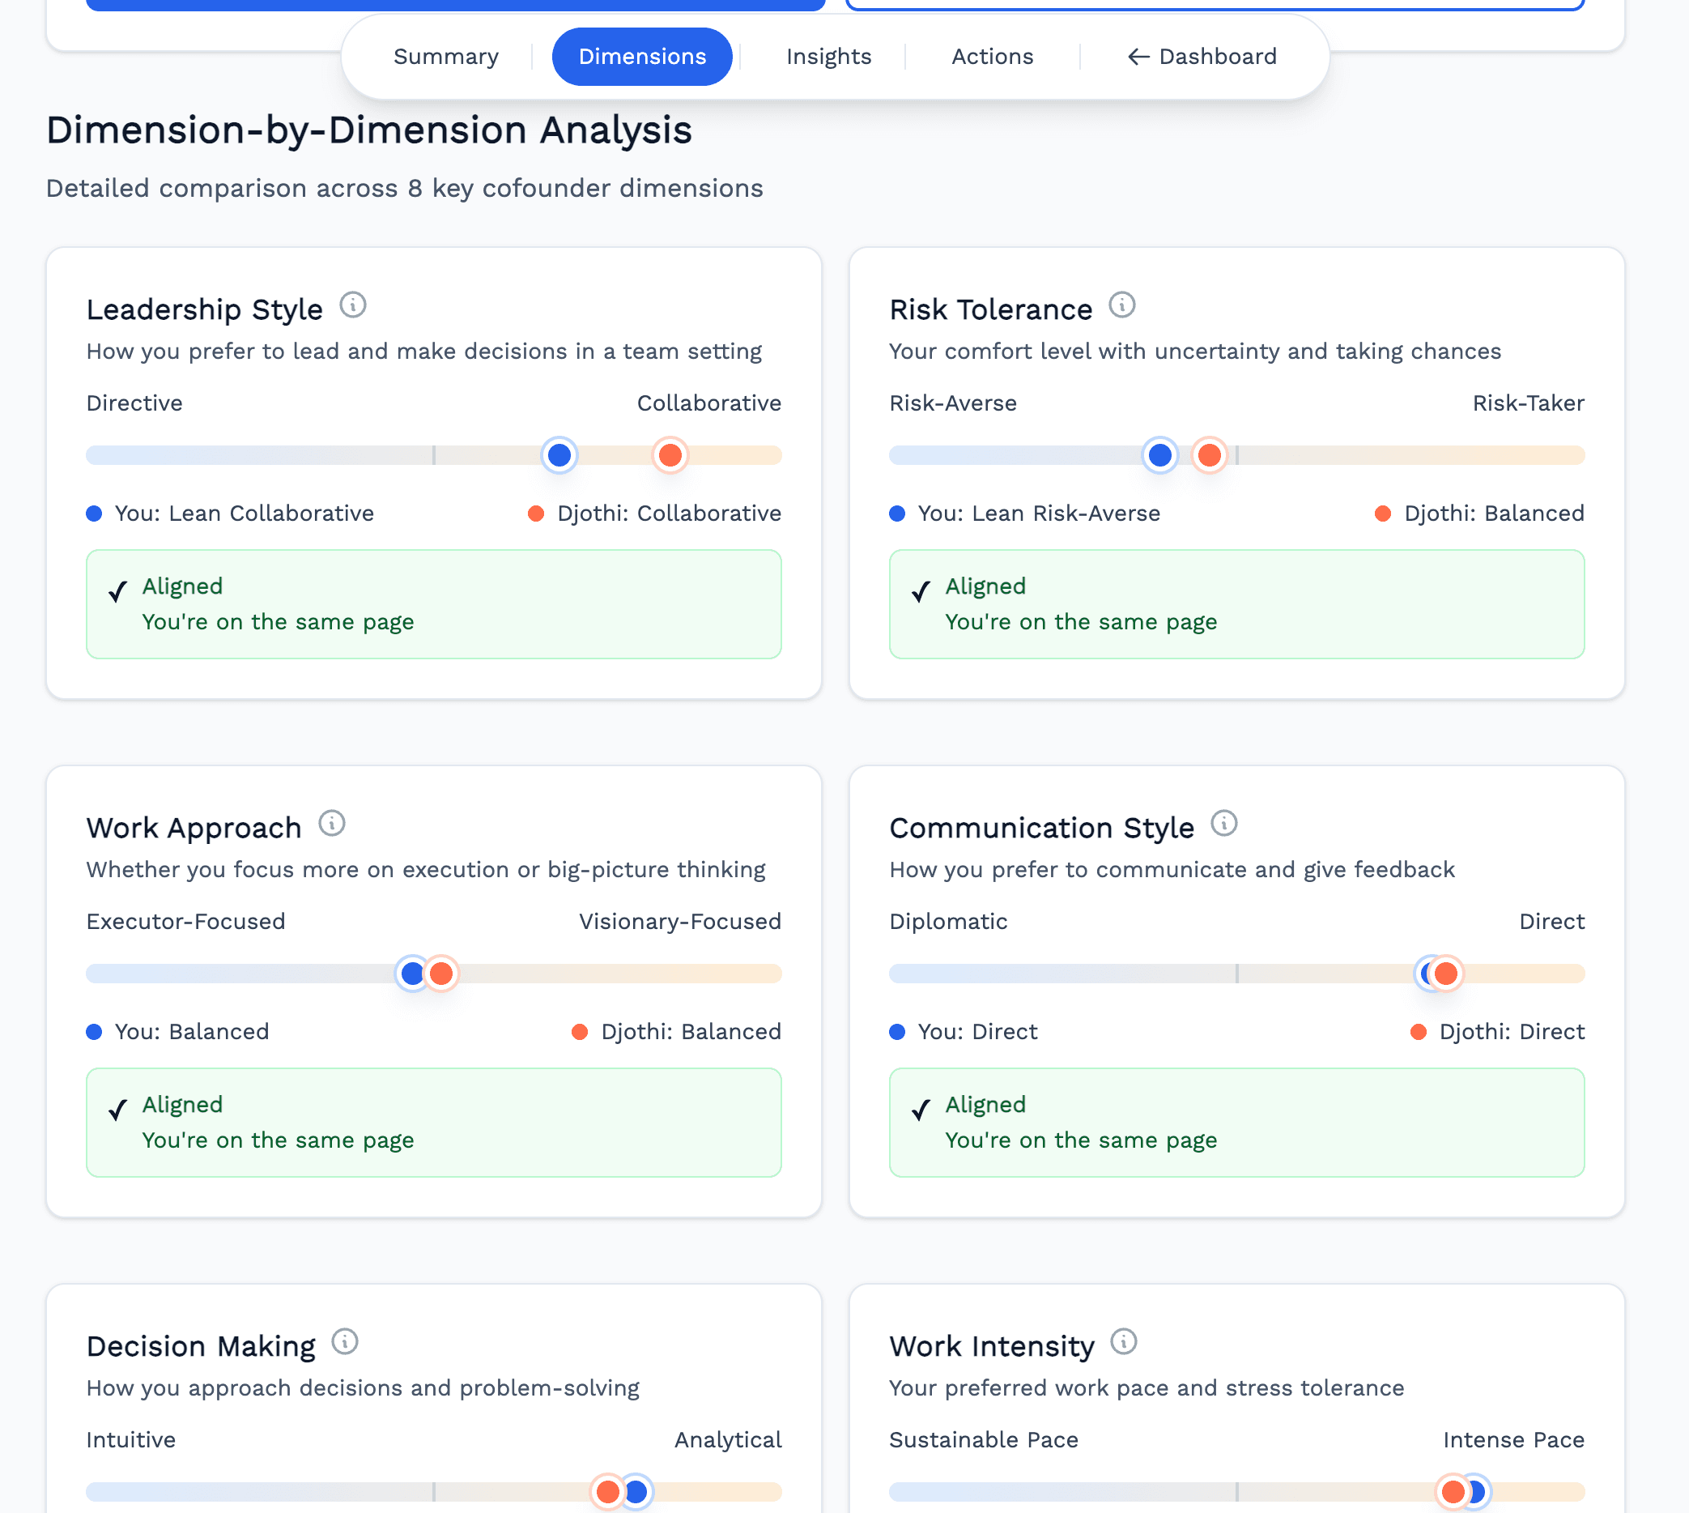This screenshot has height=1513, width=1689.
Task: View Work Approach dimension info
Action: click(x=333, y=824)
